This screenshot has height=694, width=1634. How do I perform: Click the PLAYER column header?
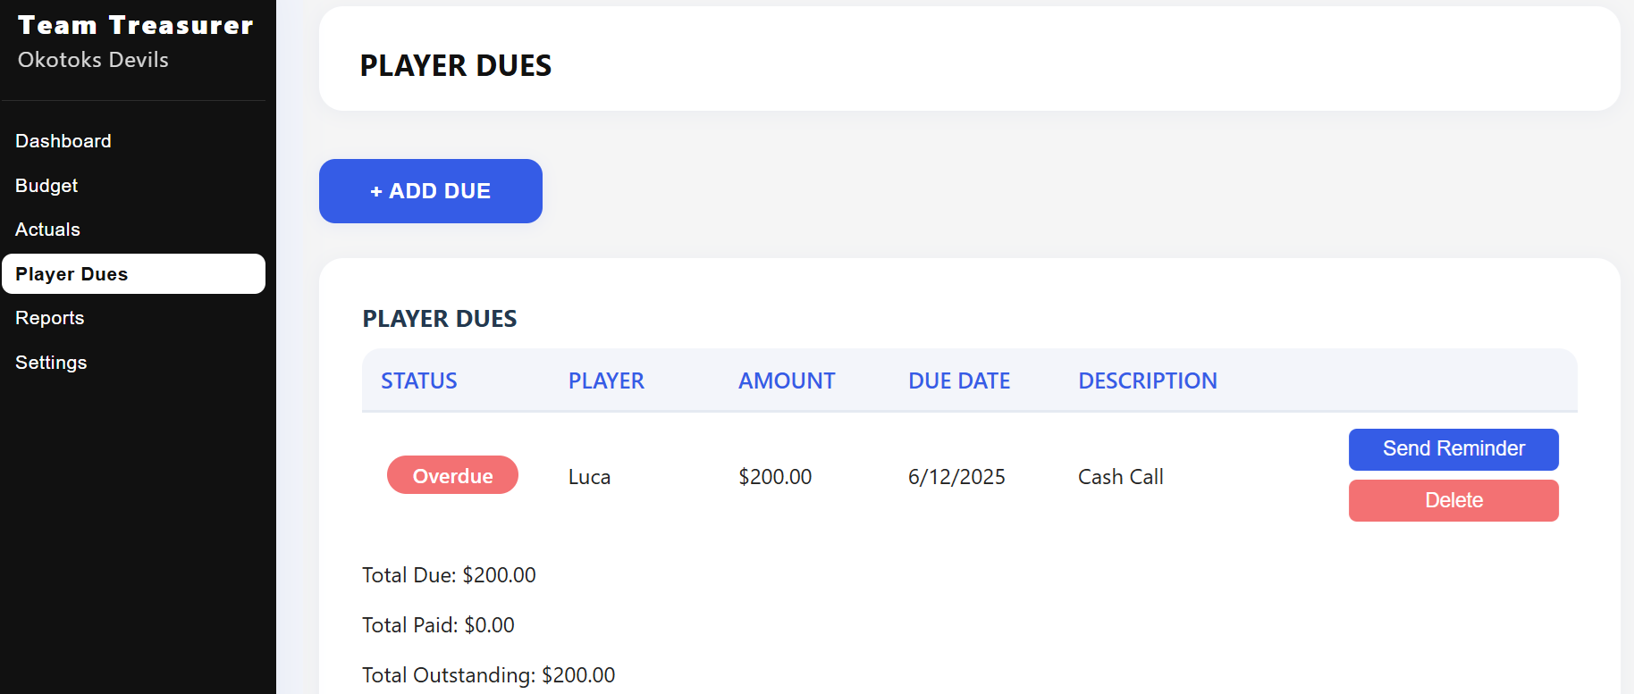[606, 380]
